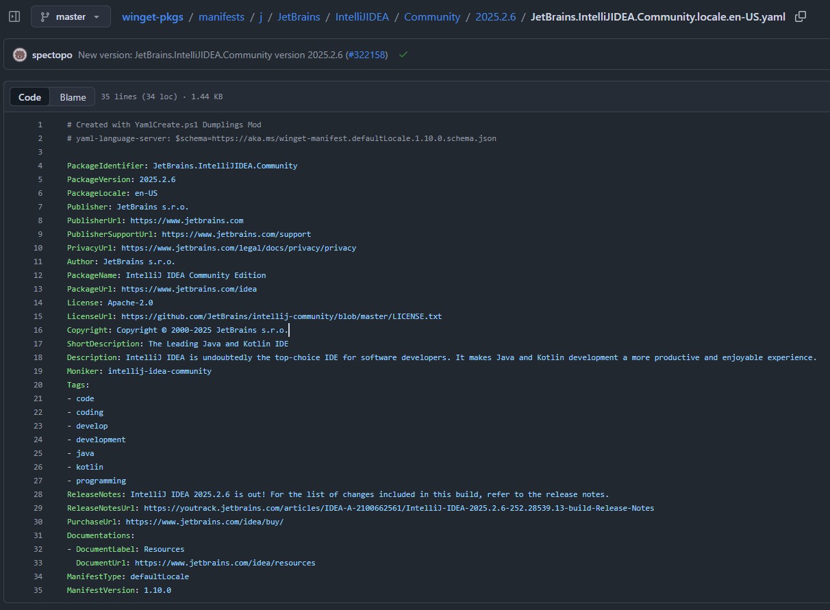Viewport: 830px width, 610px height.
Task: Click the j breadcrumb link
Action: [261, 16]
